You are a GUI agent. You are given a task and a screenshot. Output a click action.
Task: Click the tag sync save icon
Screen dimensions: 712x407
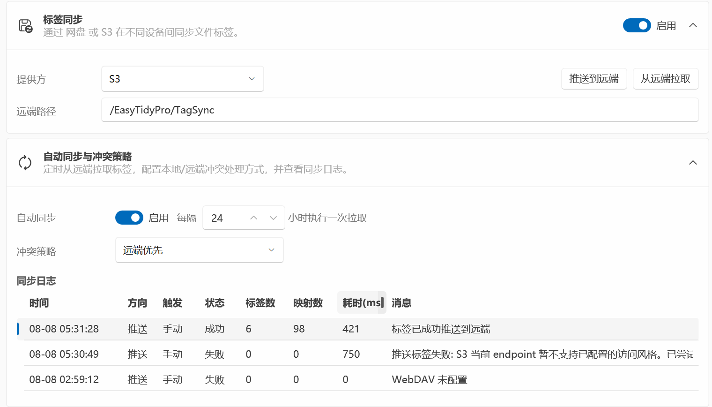pyautogui.click(x=25, y=25)
